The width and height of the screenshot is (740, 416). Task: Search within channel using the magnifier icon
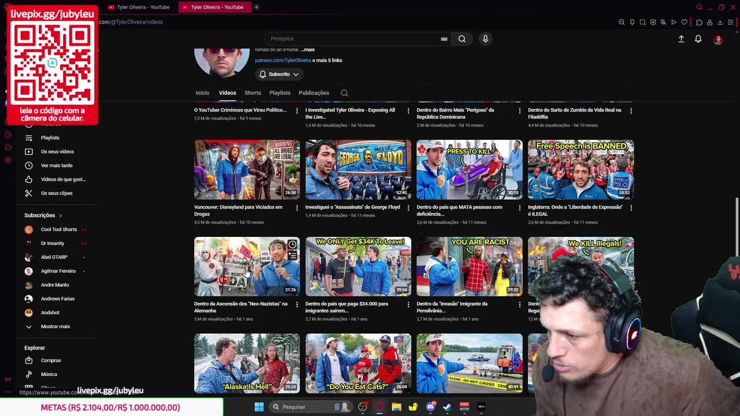pyautogui.click(x=345, y=93)
